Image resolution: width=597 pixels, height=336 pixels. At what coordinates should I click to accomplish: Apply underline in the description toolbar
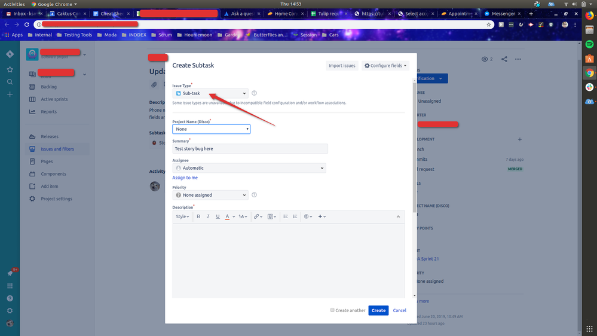[x=218, y=216]
